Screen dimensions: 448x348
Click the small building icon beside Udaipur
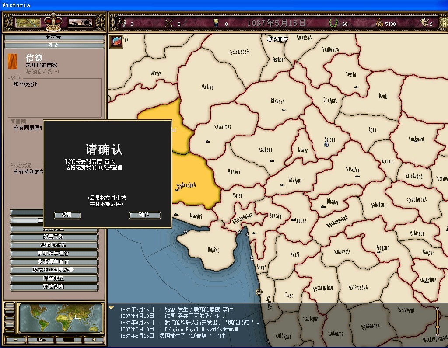282,185
